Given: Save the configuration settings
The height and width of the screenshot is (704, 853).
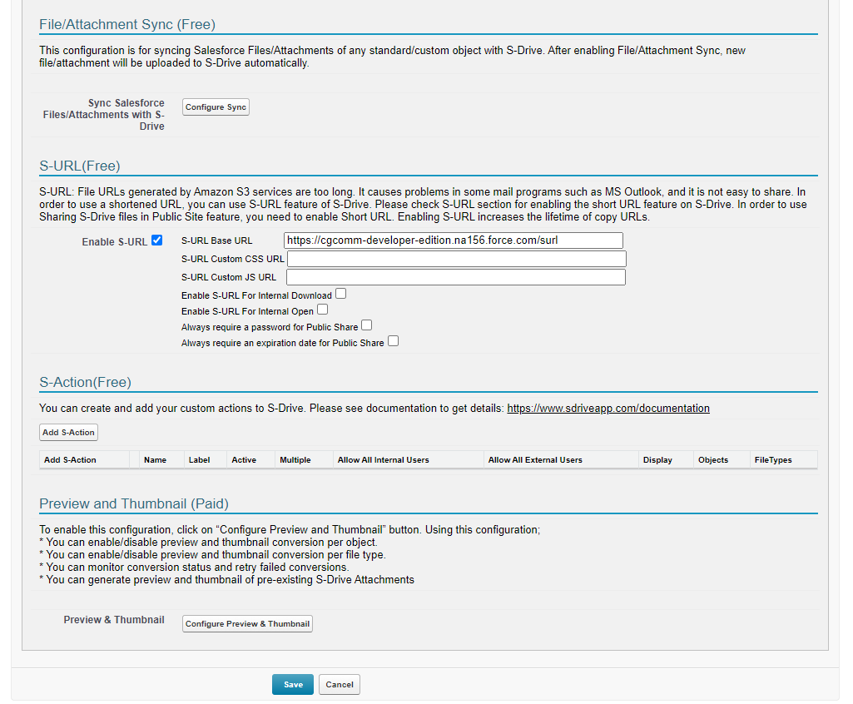Looking at the screenshot, I should 293,685.
